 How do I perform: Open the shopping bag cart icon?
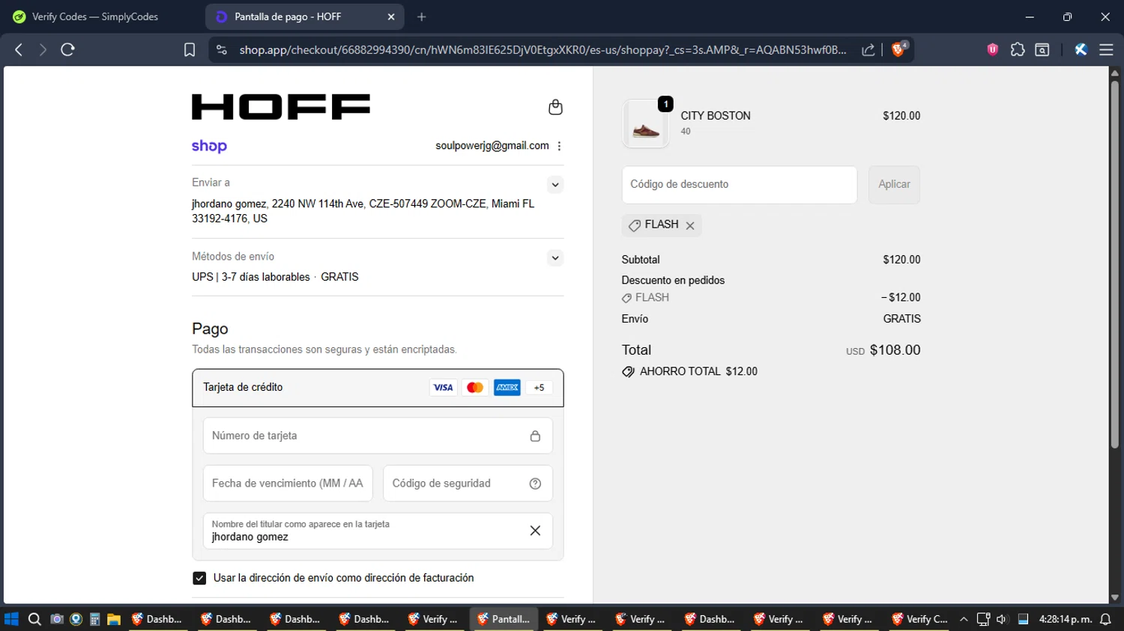click(x=555, y=107)
